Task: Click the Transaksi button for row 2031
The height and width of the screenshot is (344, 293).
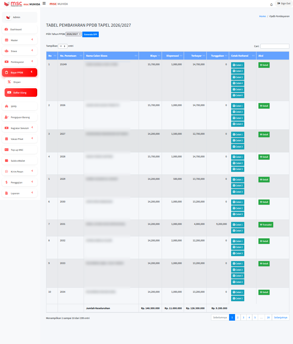Action: [x=266, y=225]
